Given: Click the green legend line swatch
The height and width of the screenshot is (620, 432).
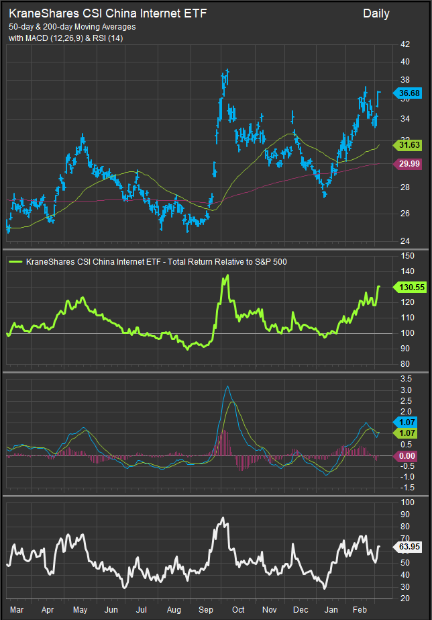Looking at the screenshot, I should click(x=15, y=262).
